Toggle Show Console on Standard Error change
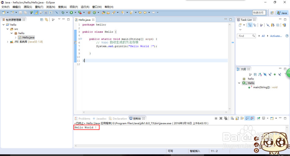The image size is (290, 156). click(252, 118)
